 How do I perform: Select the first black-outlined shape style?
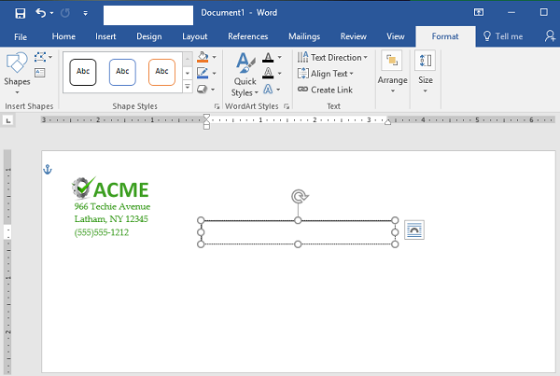pyautogui.click(x=83, y=71)
